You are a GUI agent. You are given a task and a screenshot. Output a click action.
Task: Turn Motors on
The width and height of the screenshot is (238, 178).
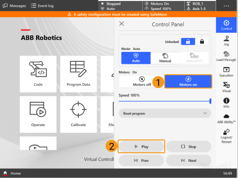pyautogui.click(x=188, y=81)
